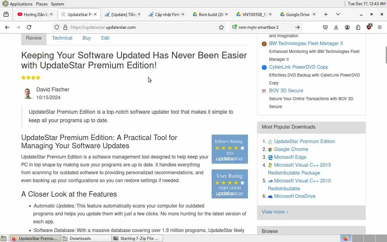Click the browser back arrow

tap(7, 27)
